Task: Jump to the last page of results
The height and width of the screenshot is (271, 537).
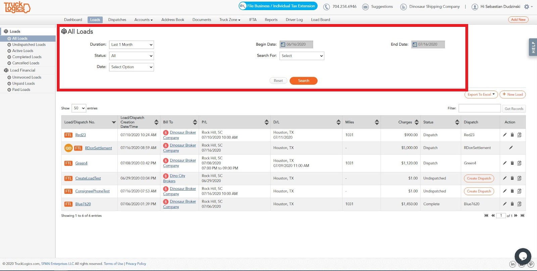Action: 522,216
